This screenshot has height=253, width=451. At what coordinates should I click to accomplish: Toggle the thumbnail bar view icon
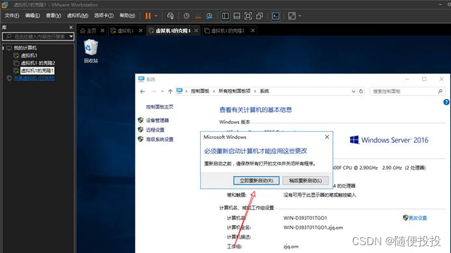click(237, 16)
